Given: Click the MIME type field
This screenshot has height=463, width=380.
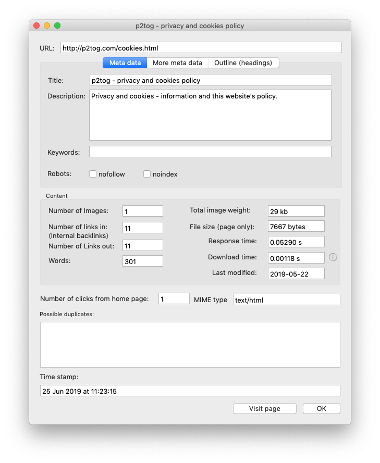Looking at the screenshot, I should 286,300.
